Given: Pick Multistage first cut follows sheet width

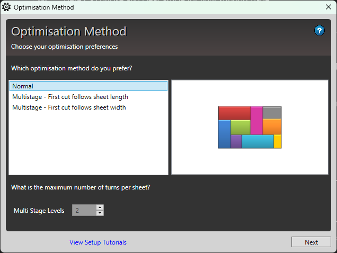Looking at the screenshot, I should [x=69, y=107].
